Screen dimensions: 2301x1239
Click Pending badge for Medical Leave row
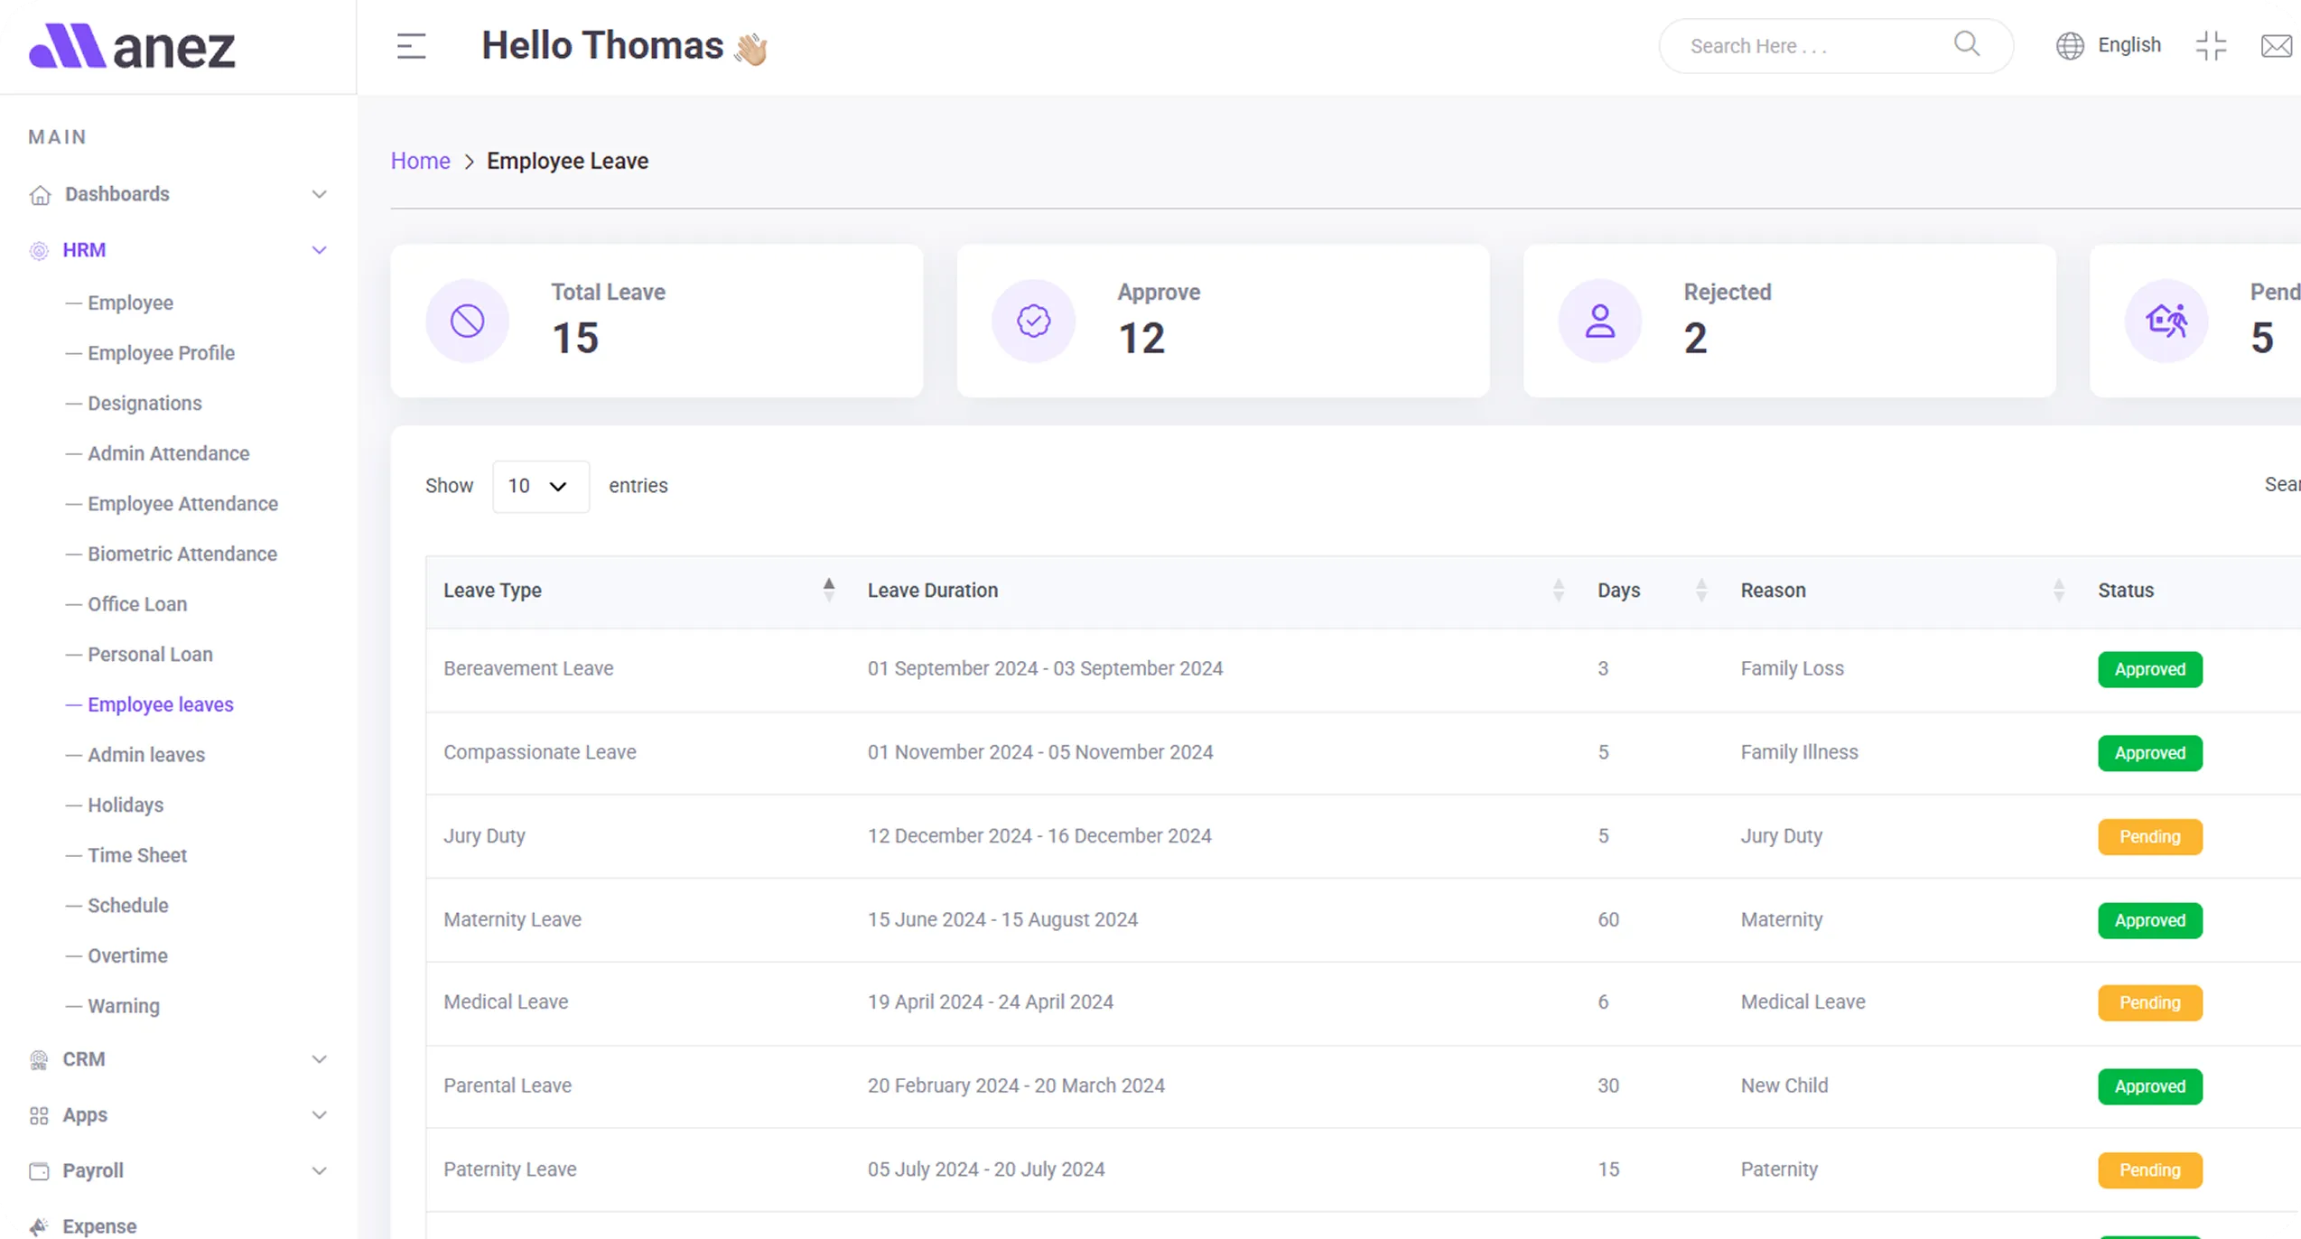pyautogui.click(x=2149, y=1002)
